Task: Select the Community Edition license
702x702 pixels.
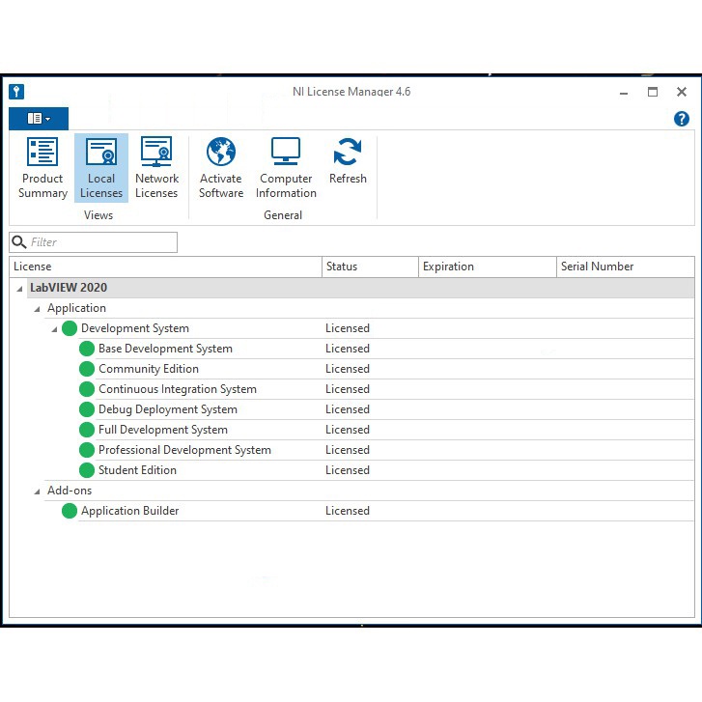Action: (x=148, y=369)
